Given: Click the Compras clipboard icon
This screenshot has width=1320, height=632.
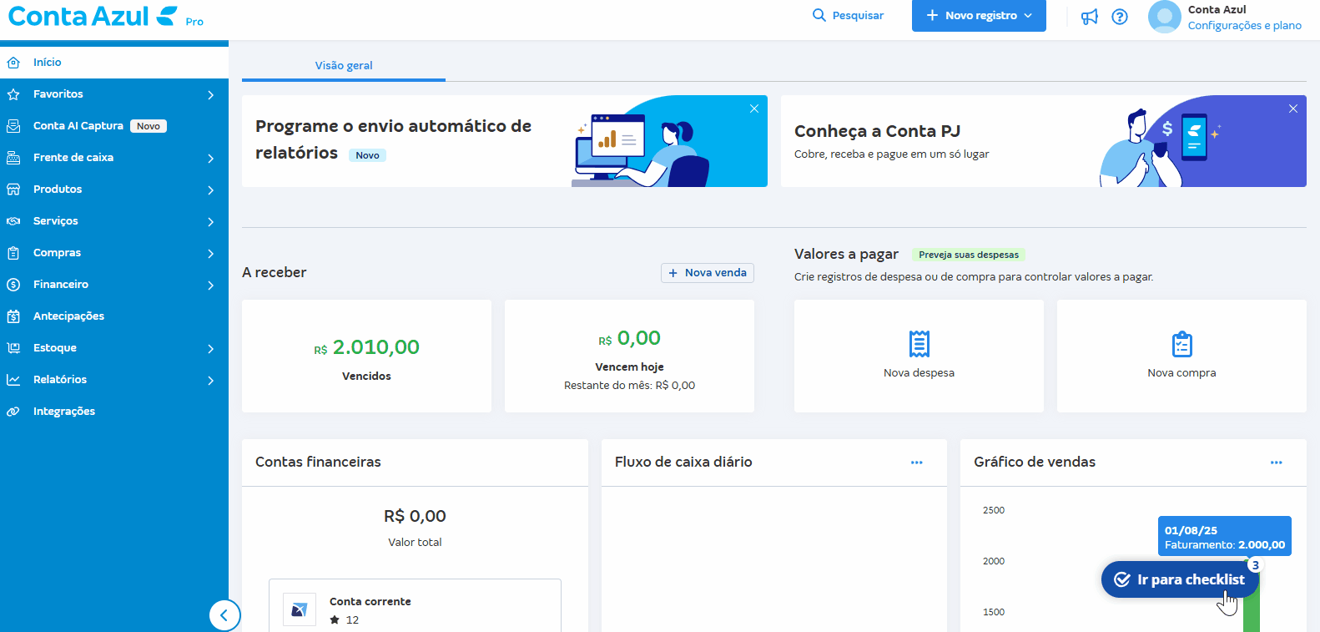Looking at the screenshot, I should click(13, 253).
